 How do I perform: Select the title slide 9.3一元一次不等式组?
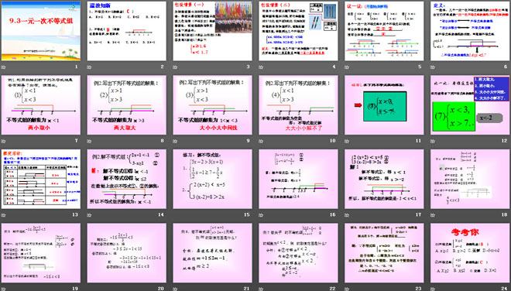point(41,31)
